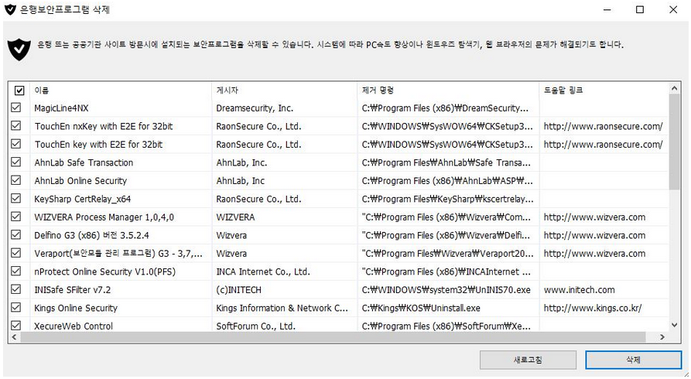Click publisher SoftForum Co., Ltd.
This screenshot has height=379, width=691.
(255, 326)
